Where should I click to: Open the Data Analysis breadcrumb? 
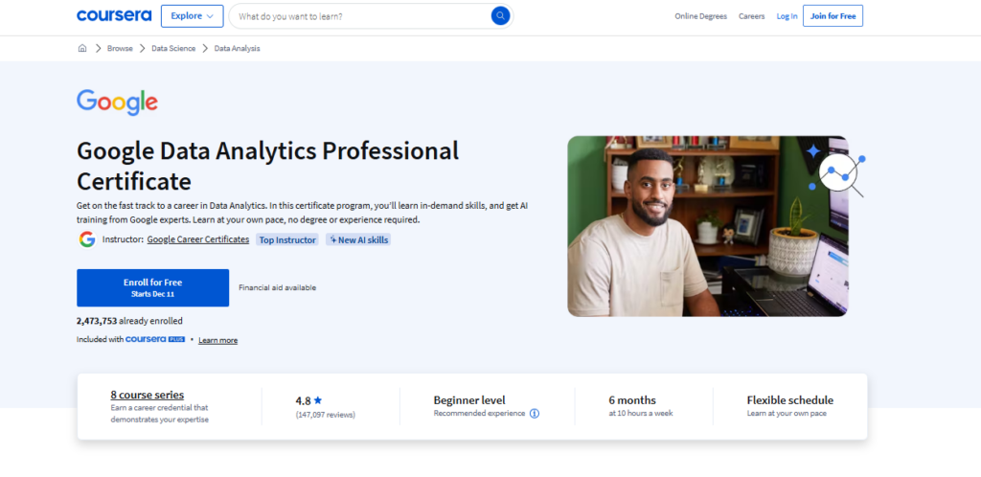point(238,48)
